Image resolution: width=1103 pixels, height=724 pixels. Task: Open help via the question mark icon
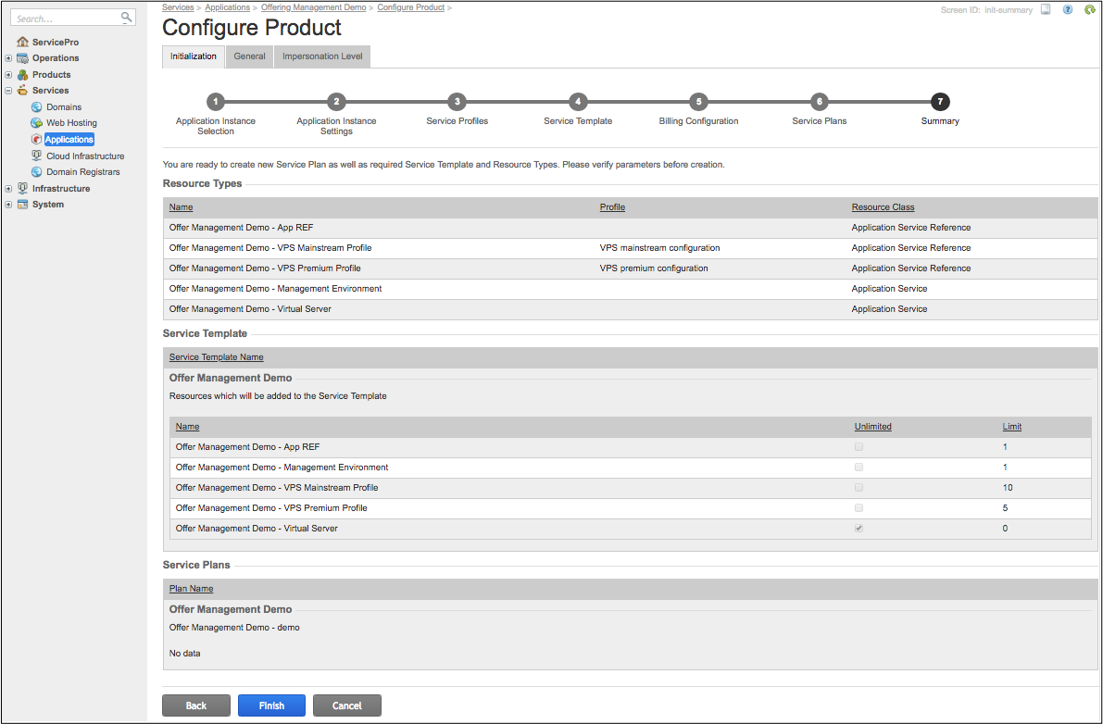(1068, 9)
